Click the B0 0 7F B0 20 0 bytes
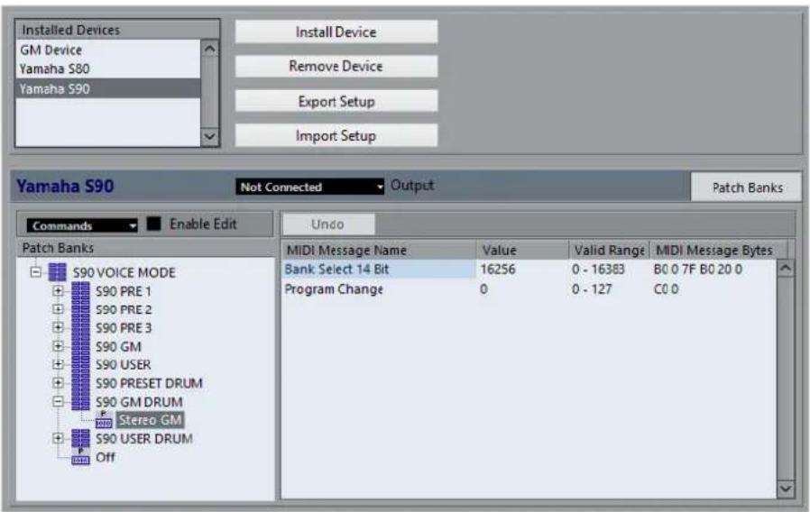Viewport: 810px width, 512px height. tap(697, 269)
